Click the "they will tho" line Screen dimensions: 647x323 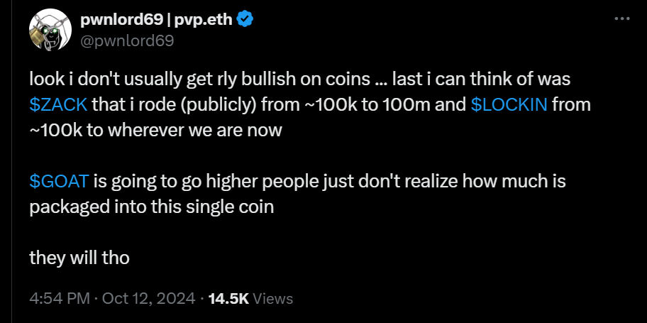click(x=79, y=258)
